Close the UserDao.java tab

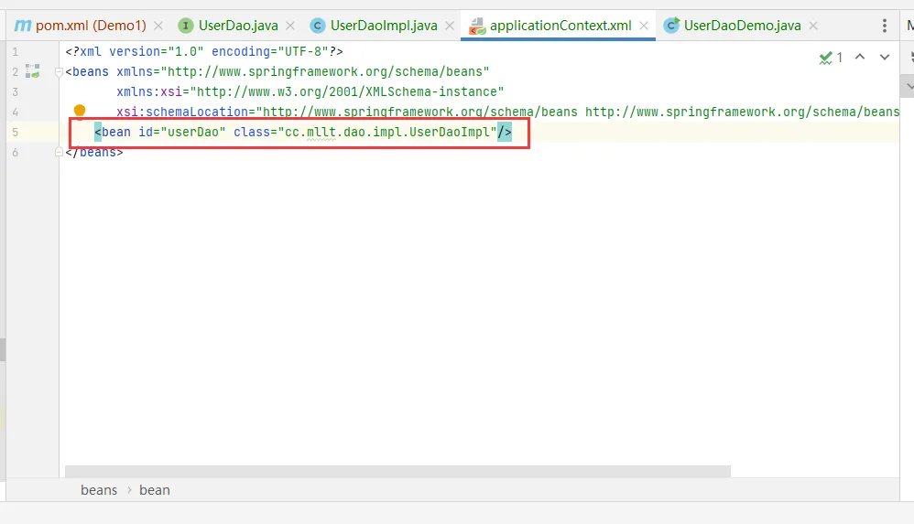tap(290, 26)
